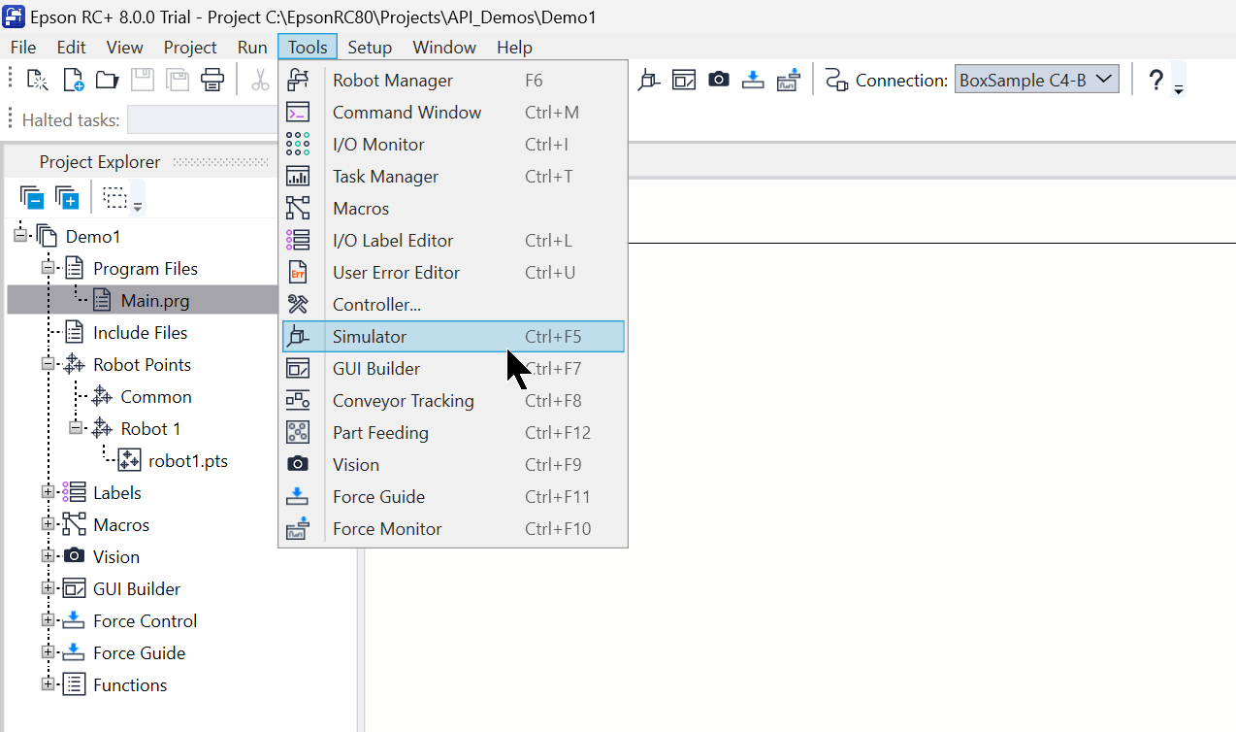Choose I/O Label Editor from the Tools menu

[453, 241]
